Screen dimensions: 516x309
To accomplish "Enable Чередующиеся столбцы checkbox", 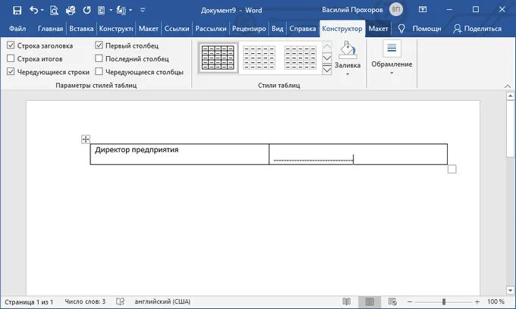I will pos(99,71).
